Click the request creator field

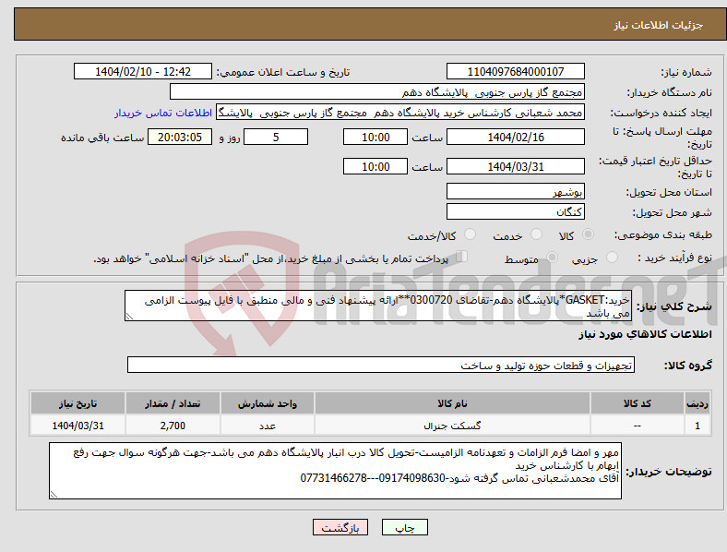click(400, 113)
